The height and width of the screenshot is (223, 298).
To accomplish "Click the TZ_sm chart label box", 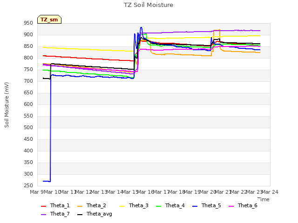I will 49,20.
